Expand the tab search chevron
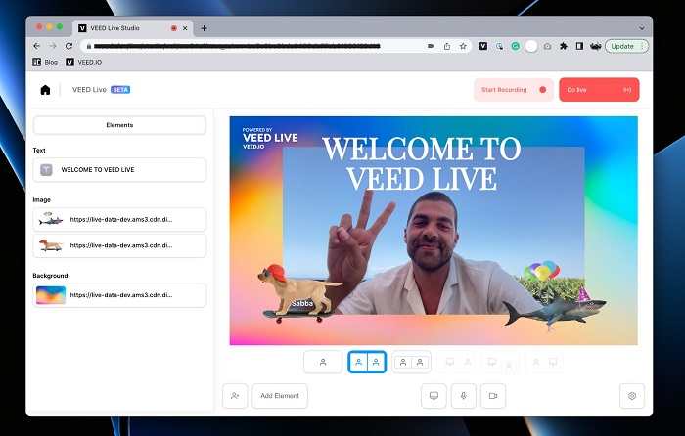 (642, 28)
